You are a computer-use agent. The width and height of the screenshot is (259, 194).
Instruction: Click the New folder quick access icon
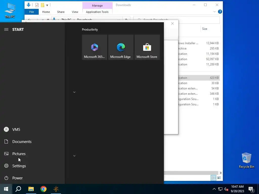pos(42,5)
